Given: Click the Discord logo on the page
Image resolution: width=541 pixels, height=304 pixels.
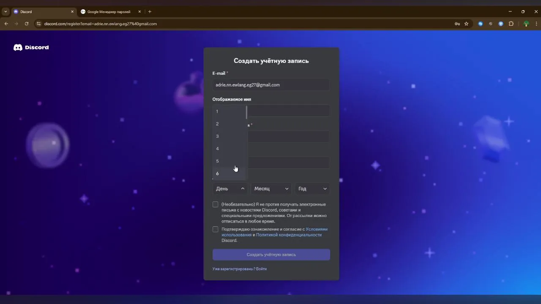Looking at the screenshot, I should tap(31, 47).
